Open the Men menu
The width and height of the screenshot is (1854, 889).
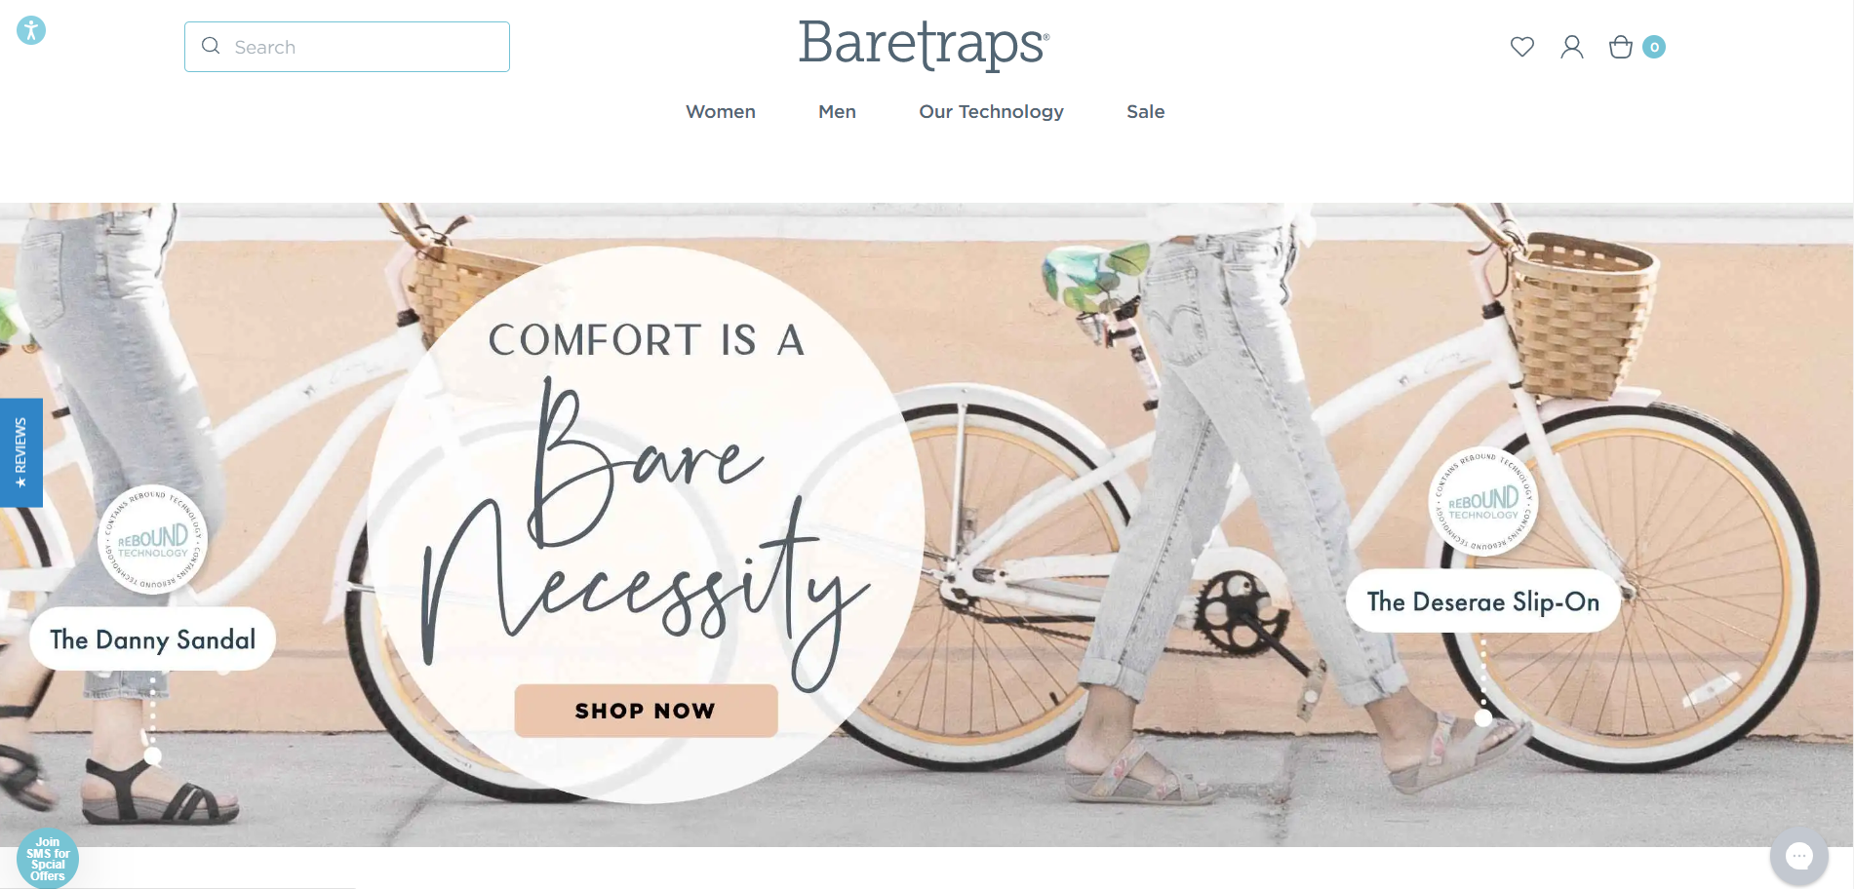(837, 111)
